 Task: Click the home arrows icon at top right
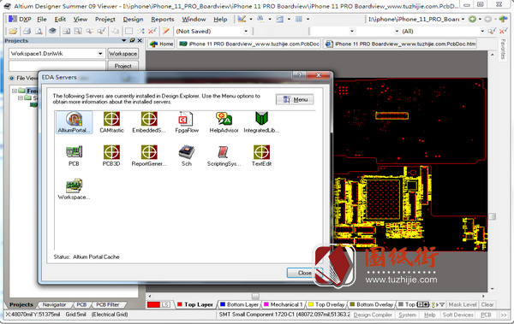click(x=503, y=20)
